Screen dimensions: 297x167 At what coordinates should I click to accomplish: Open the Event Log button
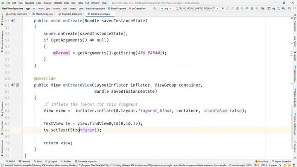[261, 161]
